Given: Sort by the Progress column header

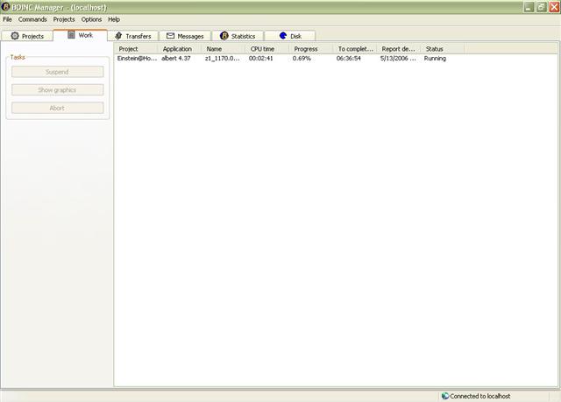Looking at the screenshot, I should click(x=311, y=49).
